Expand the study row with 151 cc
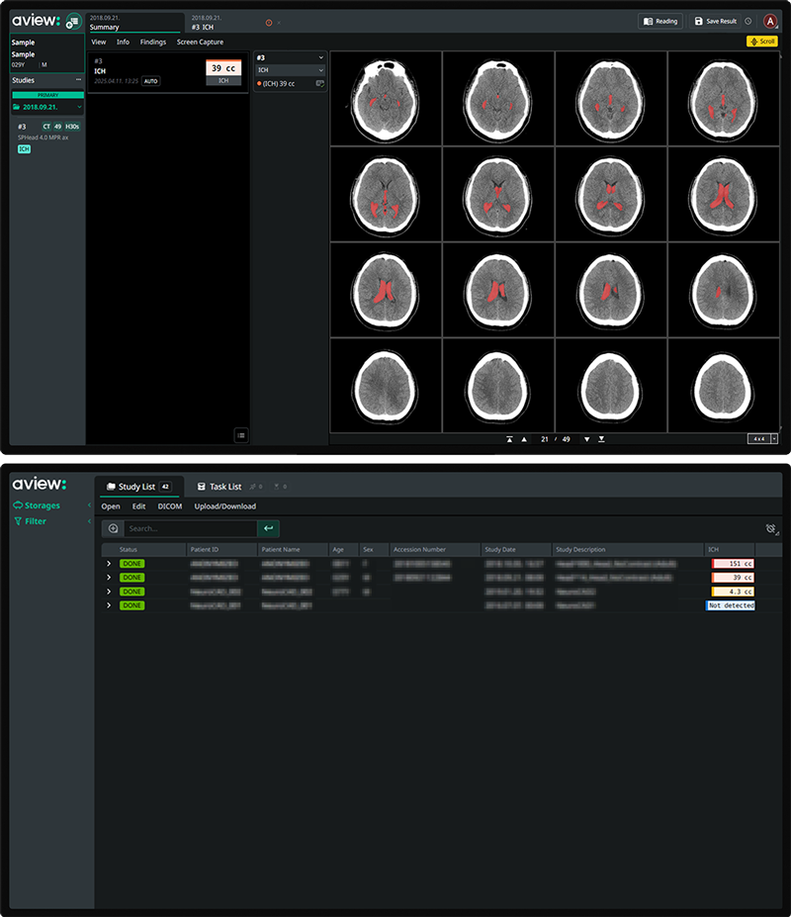The height and width of the screenshot is (917, 791). 108,564
